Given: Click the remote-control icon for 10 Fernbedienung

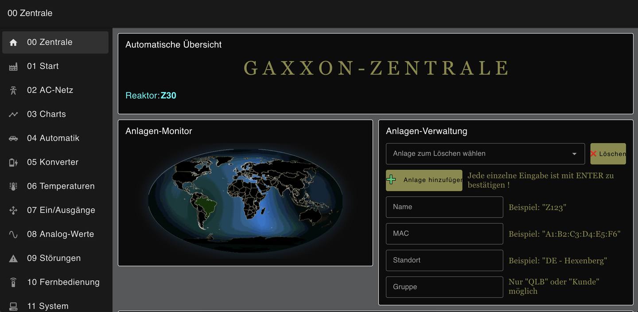Looking at the screenshot, I should coord(13,282).
